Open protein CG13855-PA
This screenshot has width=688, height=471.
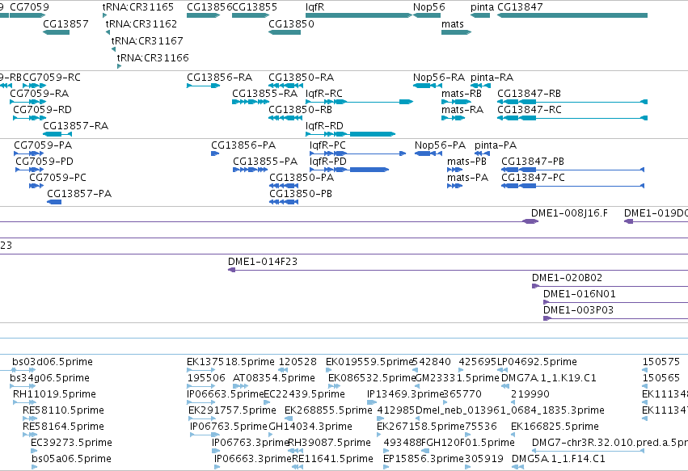click(x=265, y=162)
